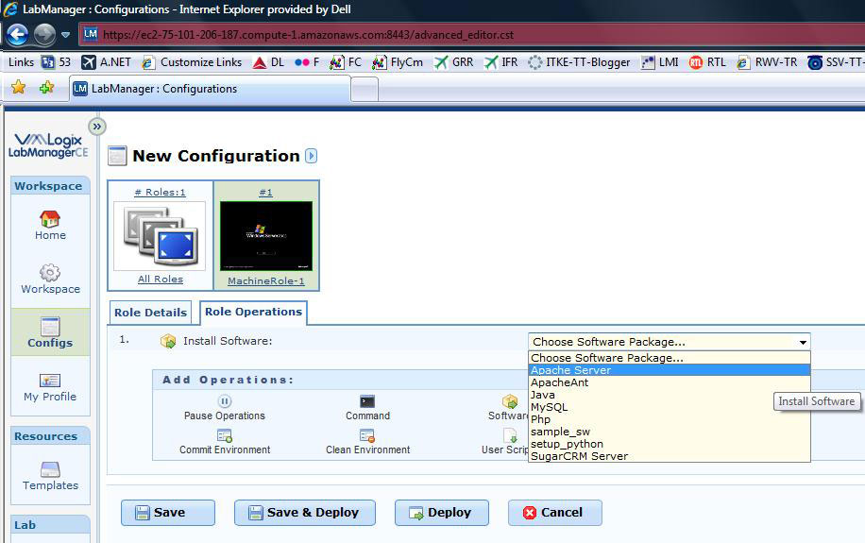Click the address bar URL field
Viewport: 865px width, 543px height.
coord(471,35)
